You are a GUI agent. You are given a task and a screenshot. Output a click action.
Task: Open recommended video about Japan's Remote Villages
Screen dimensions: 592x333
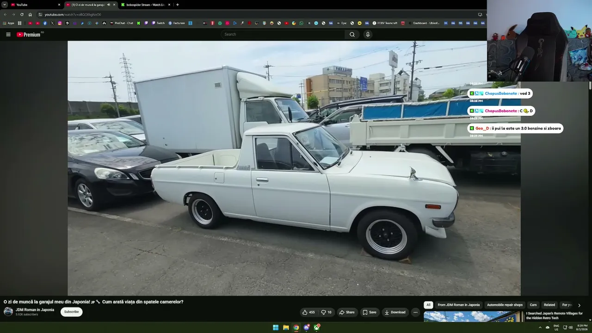(x=554, y=315)
